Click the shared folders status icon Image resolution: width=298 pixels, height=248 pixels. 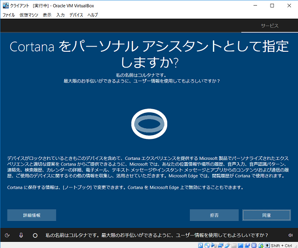pyautogui.click(x=234, y=246)
